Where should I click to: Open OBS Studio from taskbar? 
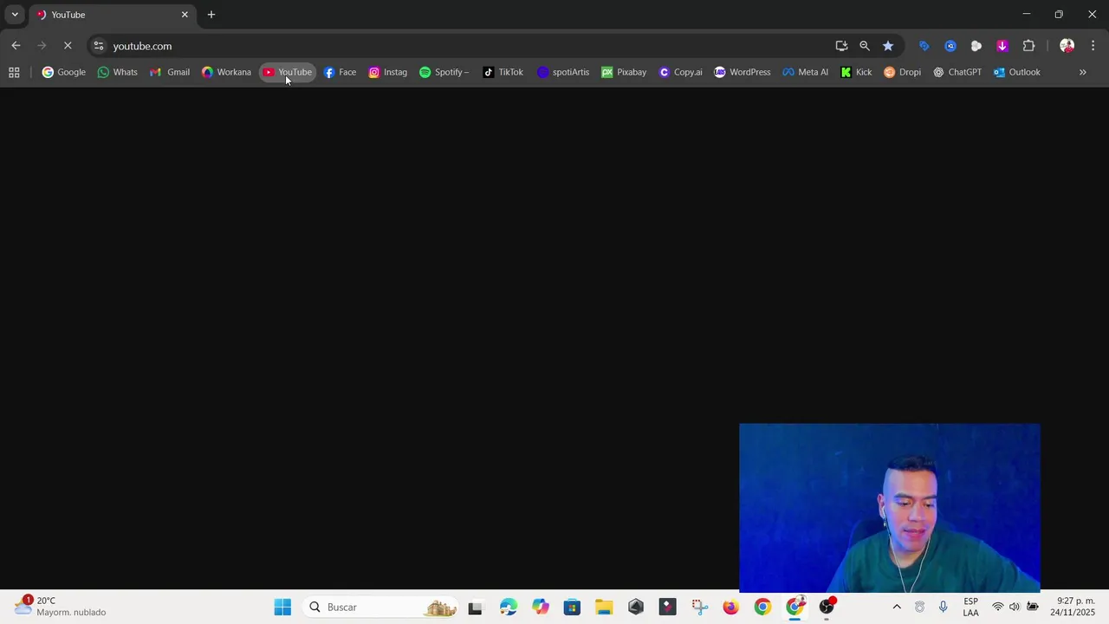(x=827, y=608)
